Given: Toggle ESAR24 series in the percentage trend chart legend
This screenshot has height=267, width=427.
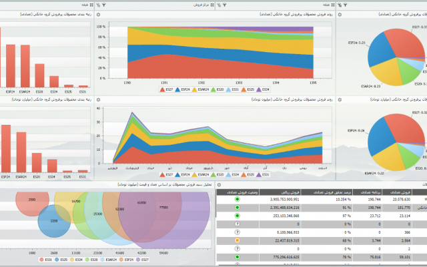Looking at the screenshot, I should pos(200,89).
